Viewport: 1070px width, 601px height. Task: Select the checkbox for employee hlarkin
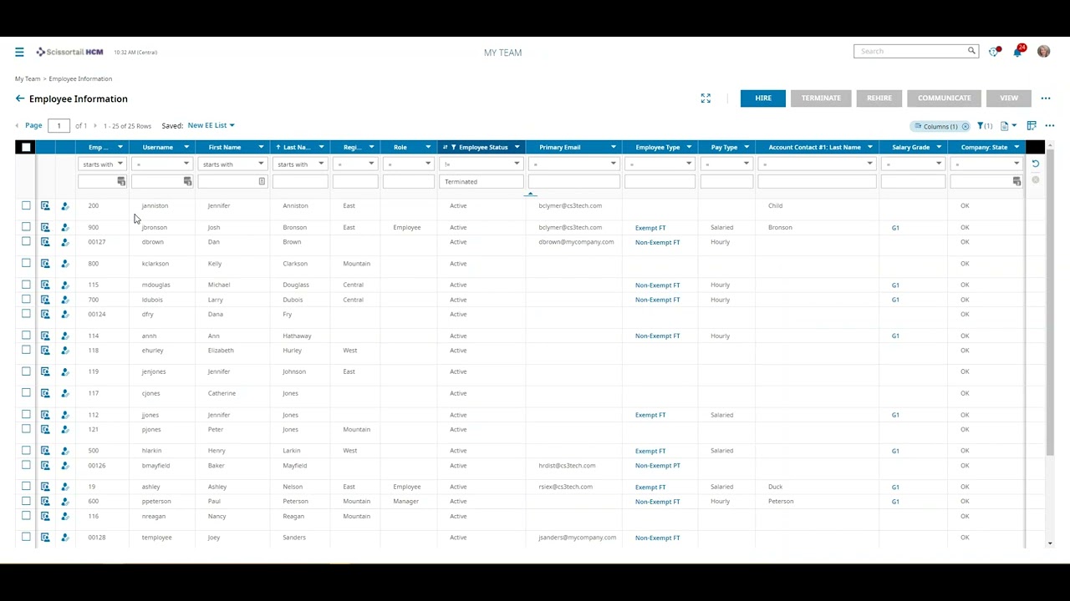(26, 451)
